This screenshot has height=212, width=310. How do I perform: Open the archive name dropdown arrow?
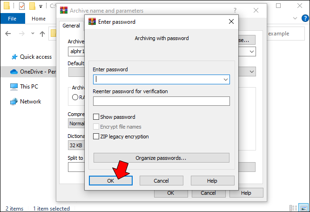[252, 51]
